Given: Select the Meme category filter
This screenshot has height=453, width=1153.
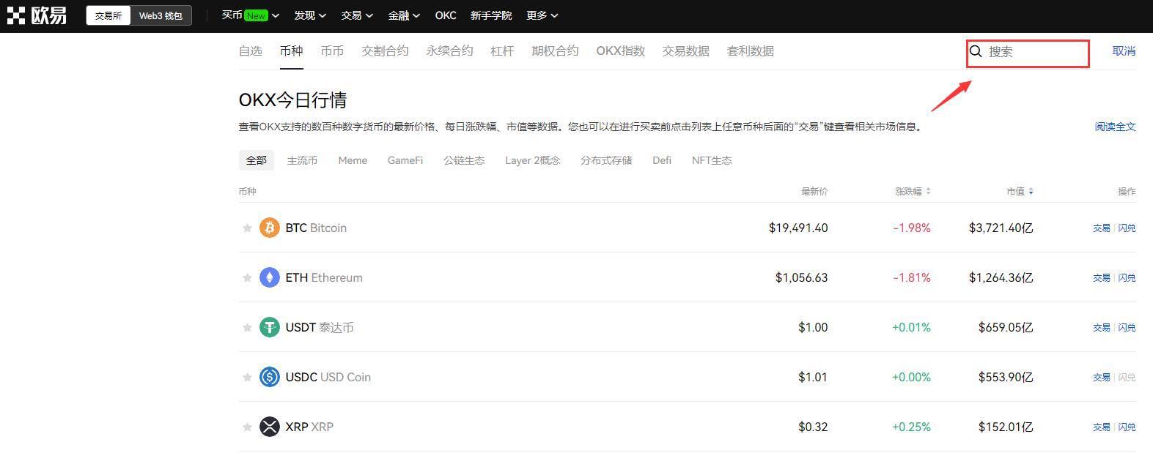Looking at the screenshot, I should coord(353,160).
